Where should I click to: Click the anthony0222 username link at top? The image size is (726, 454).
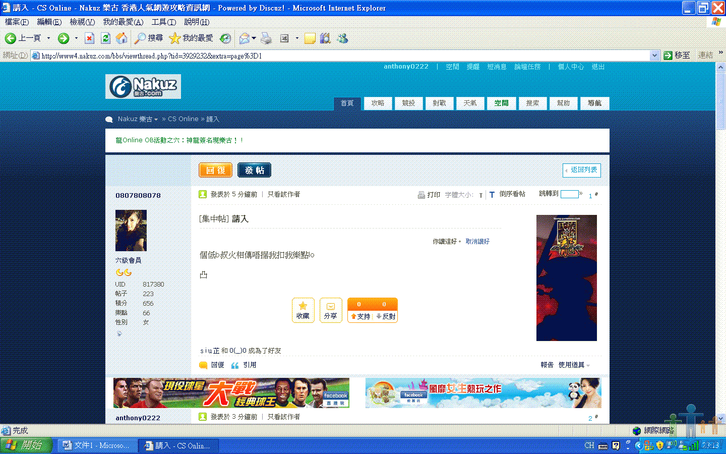point(406,67)
